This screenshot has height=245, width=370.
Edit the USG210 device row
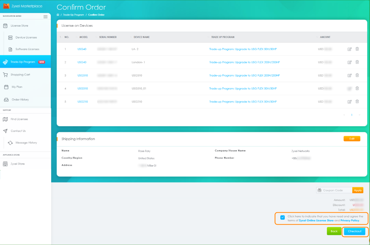click(350, 102)
